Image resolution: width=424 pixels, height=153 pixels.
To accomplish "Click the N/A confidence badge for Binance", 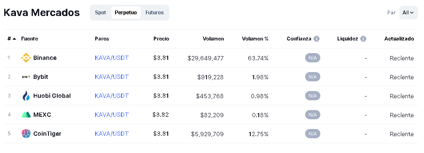I will (x=313, y=58).
